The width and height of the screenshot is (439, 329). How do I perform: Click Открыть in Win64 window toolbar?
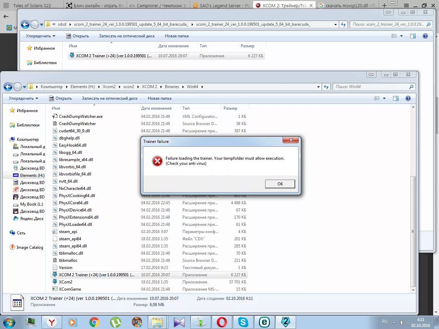point(61,98)
